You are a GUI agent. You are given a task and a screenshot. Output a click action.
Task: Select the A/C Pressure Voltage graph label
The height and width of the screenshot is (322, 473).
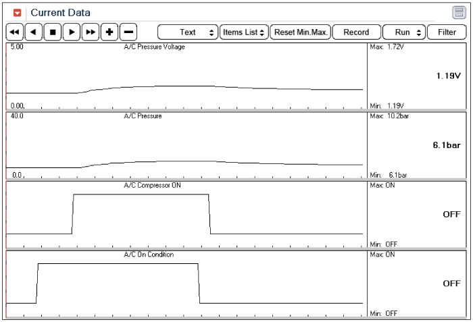[x=154, y=47]
